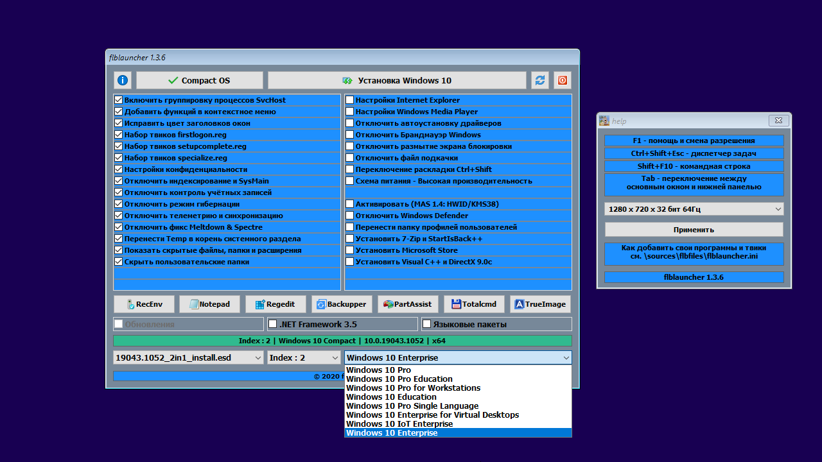Tick the Языковые пакеты checkbox
Viewport: 822px width, 462px height.
(x=426, y=324)
